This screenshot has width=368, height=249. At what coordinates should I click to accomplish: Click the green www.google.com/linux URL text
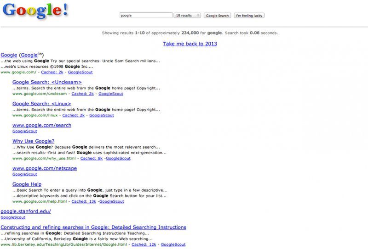(35, 115)
